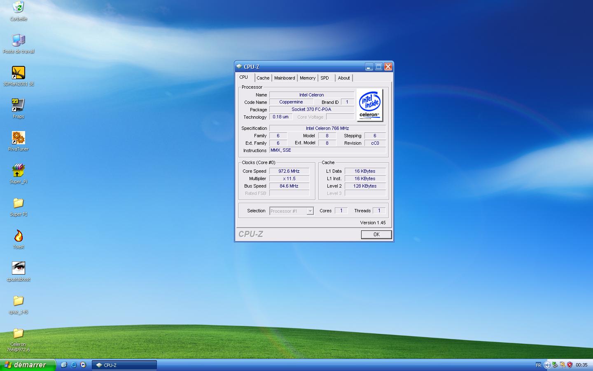The height and width of the screenshot is (371, 593).
Task: Click the 0.18 um technology value
Action: [x=281, y=117]
